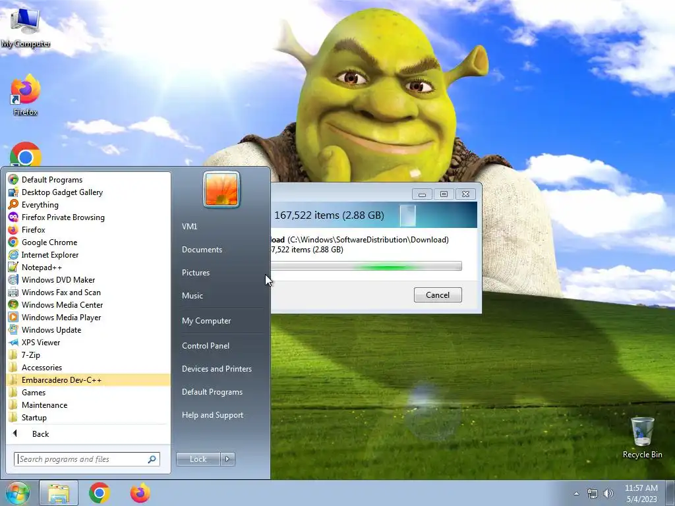Click the progress bar in the dialog
This screenshot has width=675, height=506.
[x=367, y=266]
